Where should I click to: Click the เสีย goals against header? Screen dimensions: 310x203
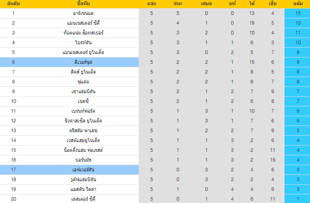coord(273,4)
